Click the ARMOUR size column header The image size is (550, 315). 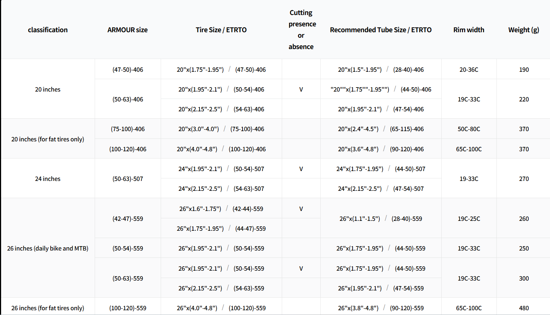(x=127, y=30)
